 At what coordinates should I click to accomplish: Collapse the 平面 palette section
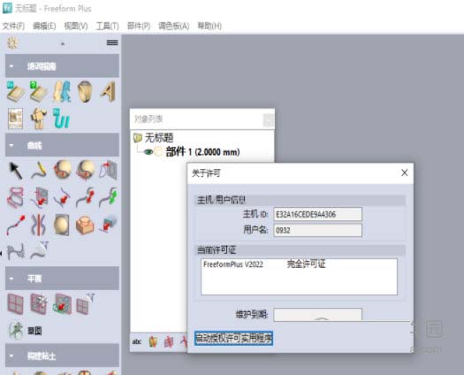62,278
